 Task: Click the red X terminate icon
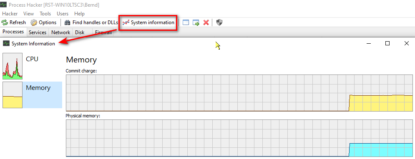[206, 22]
